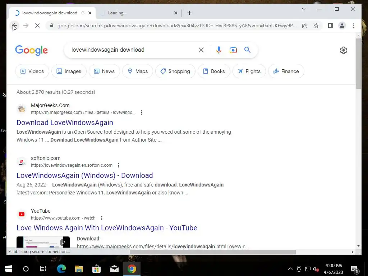Show hidden system tray icons
This screenshot has width=368, height=276.
[290, 269]
